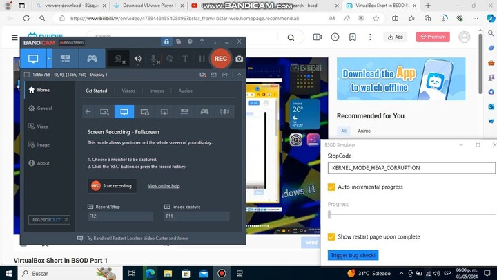Switch to the Images tab
The width and height of the screenshot is (497, 280).
pos(157,91)
